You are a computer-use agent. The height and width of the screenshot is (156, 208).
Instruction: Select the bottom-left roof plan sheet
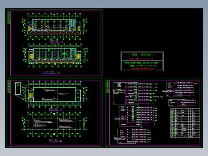point(54,113)
